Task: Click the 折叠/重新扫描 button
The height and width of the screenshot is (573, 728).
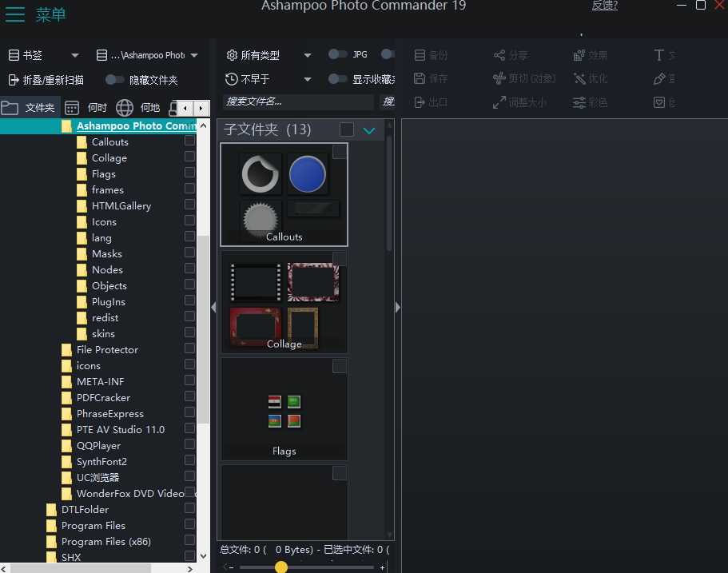Action: [46, 80]
